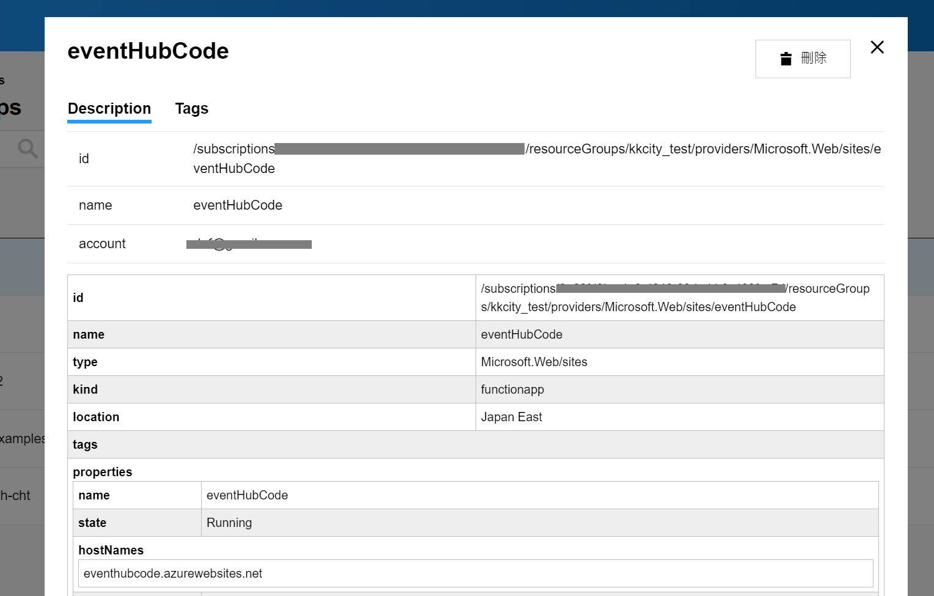
Task: Click the 'location' row label
Action: coord(96,417)
